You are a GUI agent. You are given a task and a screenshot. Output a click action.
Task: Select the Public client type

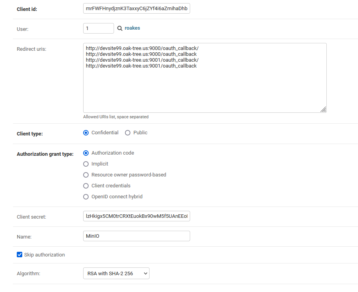tap(128, 133)
